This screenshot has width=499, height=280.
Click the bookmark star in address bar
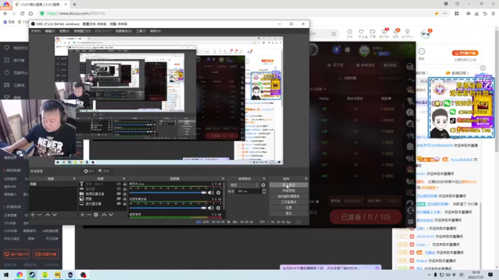click(437, 13)
